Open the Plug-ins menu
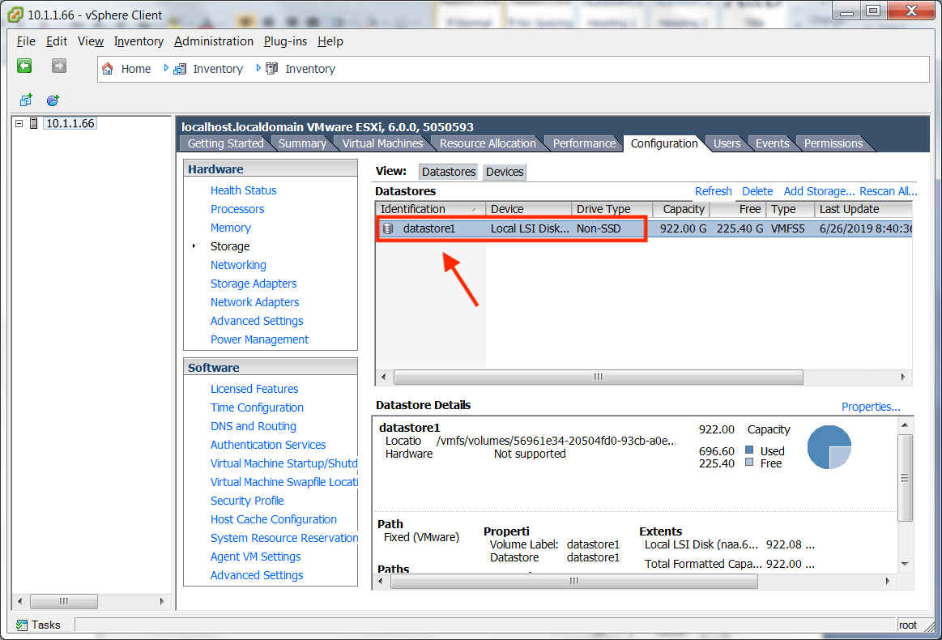 click(285, 41)
